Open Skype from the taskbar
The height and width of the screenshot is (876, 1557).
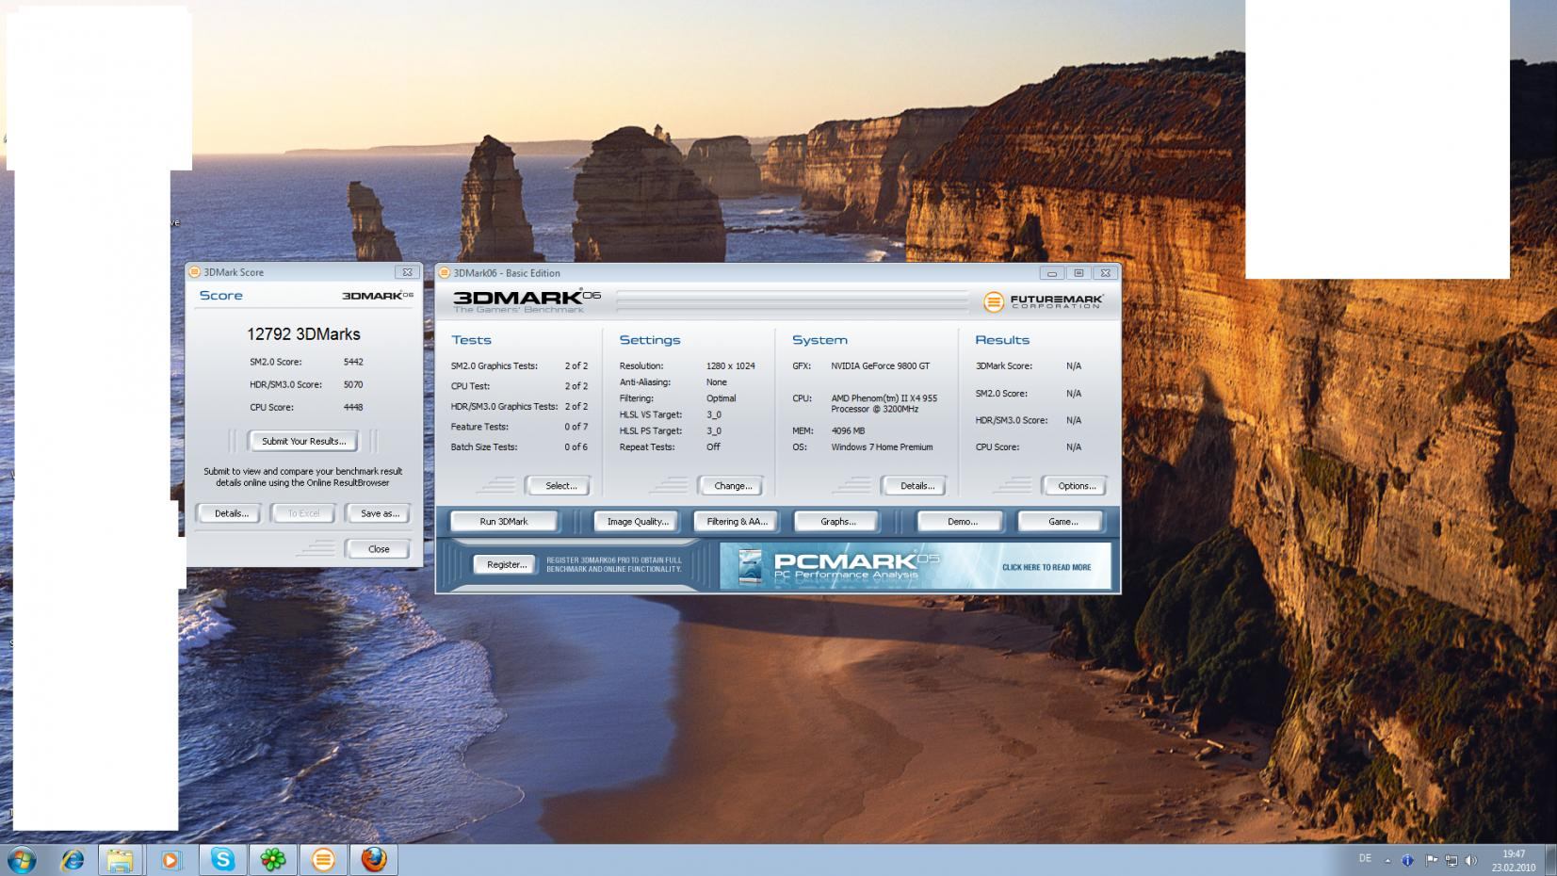pyautogui.click(x=222, y=860)
